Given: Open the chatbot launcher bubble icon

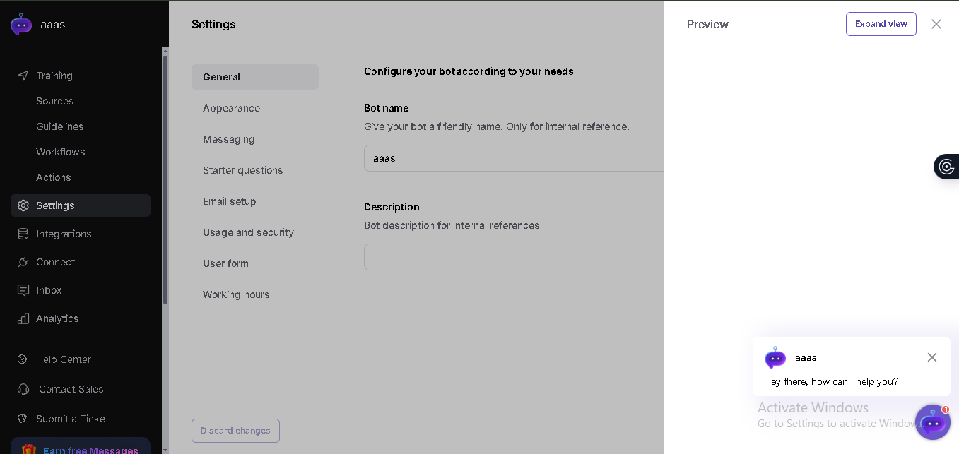Looking at the screenshot, I should 932,422.
